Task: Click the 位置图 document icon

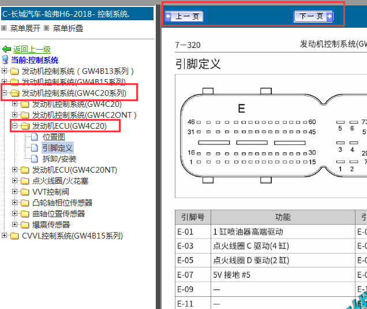Action: click(x=35, y=137)
